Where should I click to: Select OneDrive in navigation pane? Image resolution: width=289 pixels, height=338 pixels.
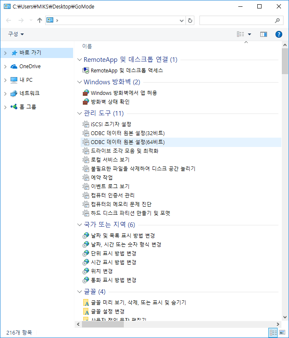click(30, 66)
